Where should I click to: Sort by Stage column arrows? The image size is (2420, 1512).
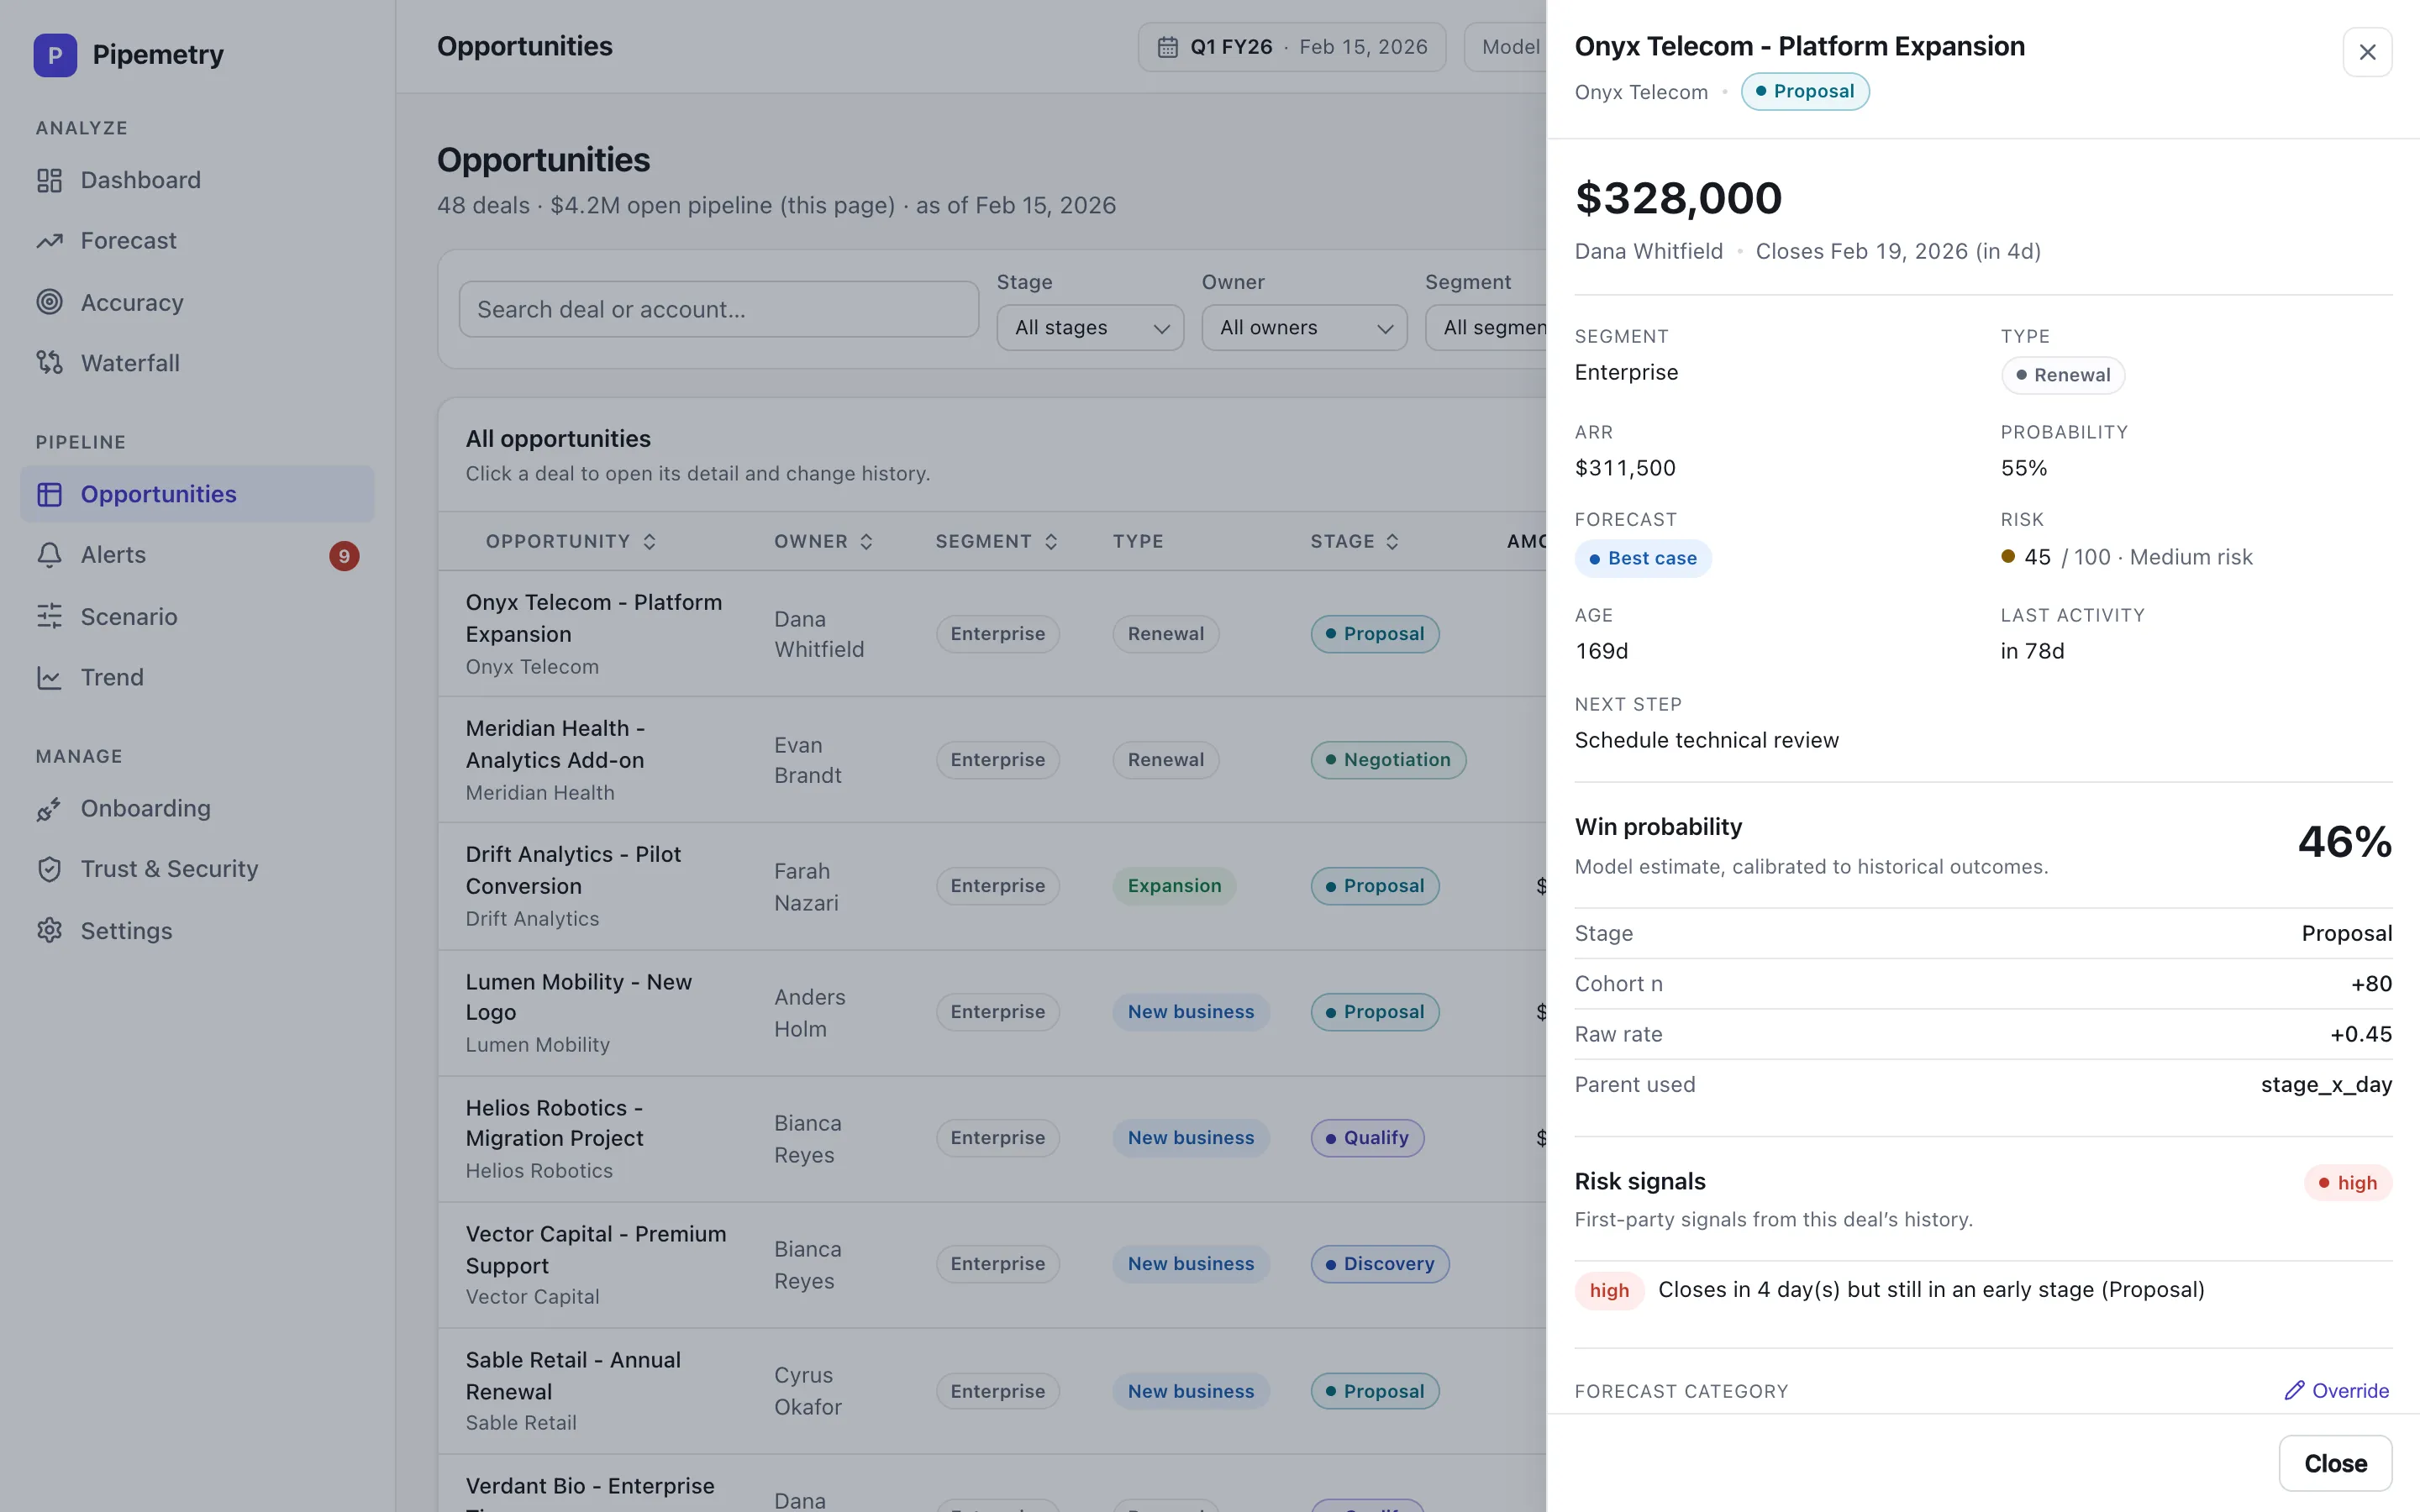(x=1392, y=541)
